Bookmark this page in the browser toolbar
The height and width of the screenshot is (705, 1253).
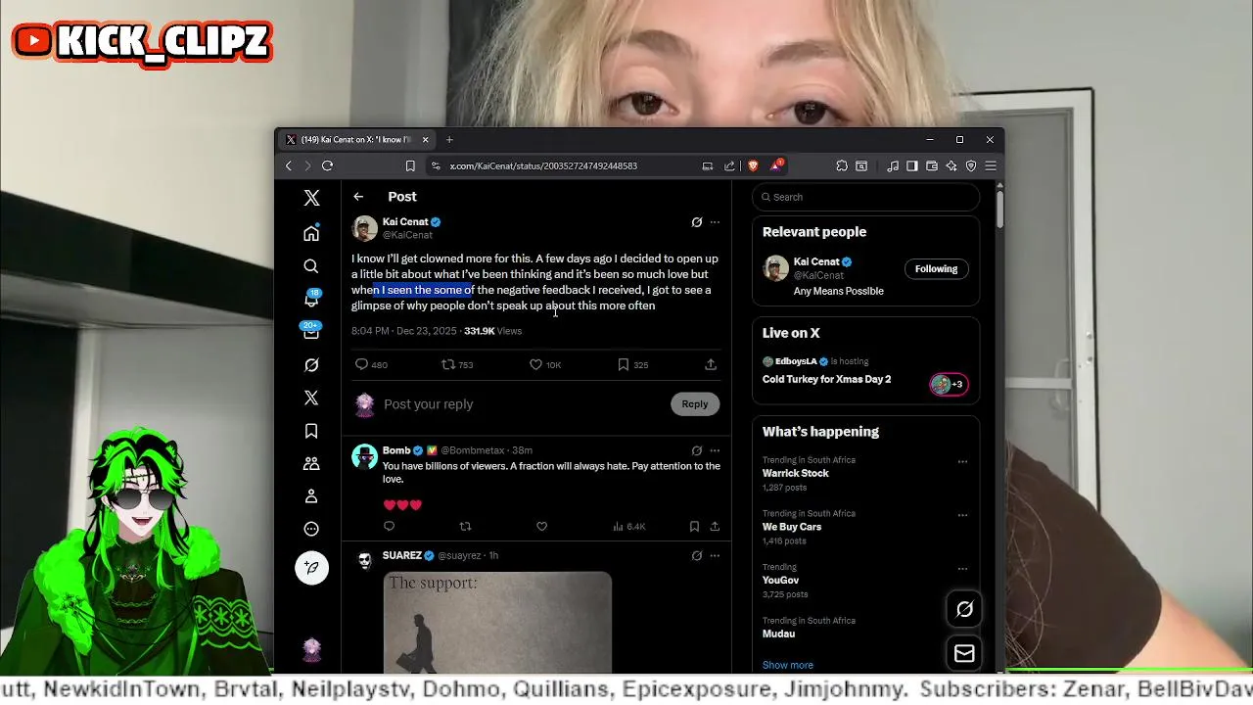click(x=410, y=166)
